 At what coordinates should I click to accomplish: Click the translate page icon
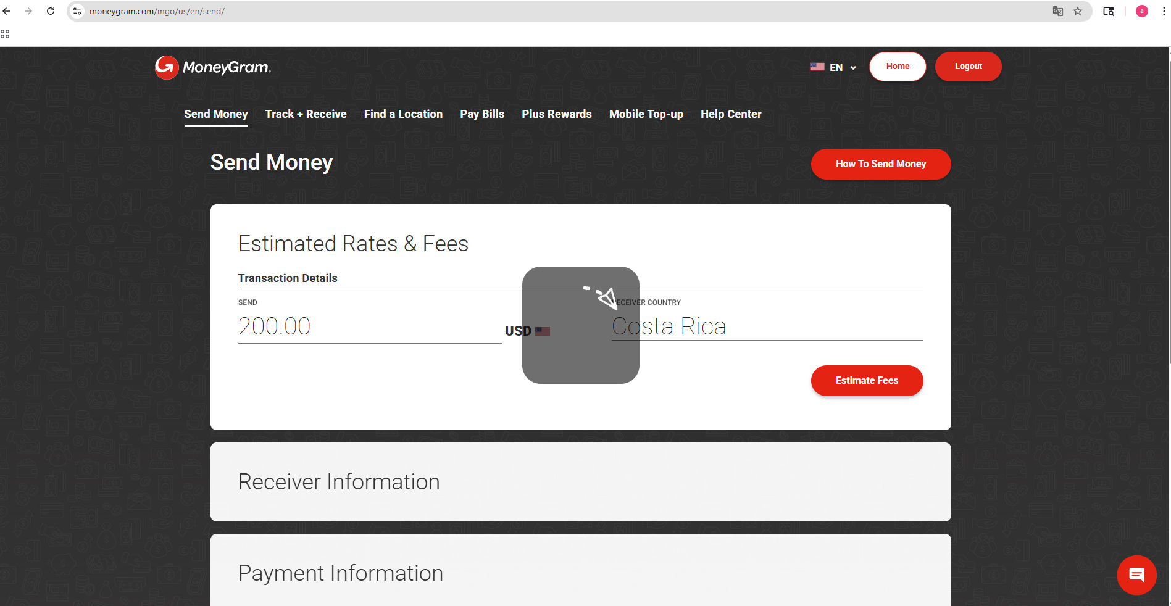pos(1057,11)
